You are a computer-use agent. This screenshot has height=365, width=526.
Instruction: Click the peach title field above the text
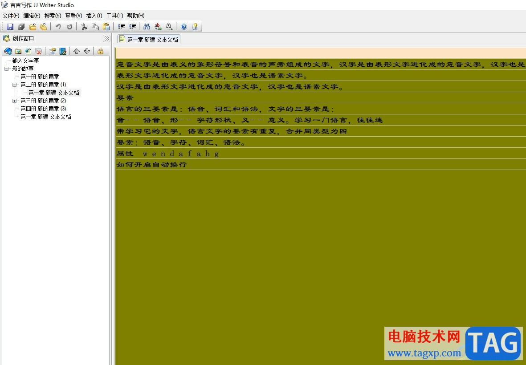pyautogui.click(x=321, y=53)
